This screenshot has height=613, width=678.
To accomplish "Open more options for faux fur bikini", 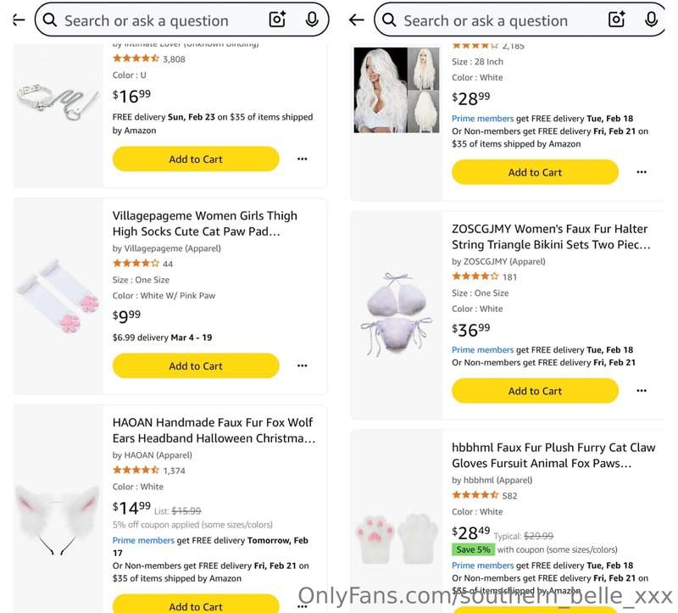I will [x=642, y=391].
